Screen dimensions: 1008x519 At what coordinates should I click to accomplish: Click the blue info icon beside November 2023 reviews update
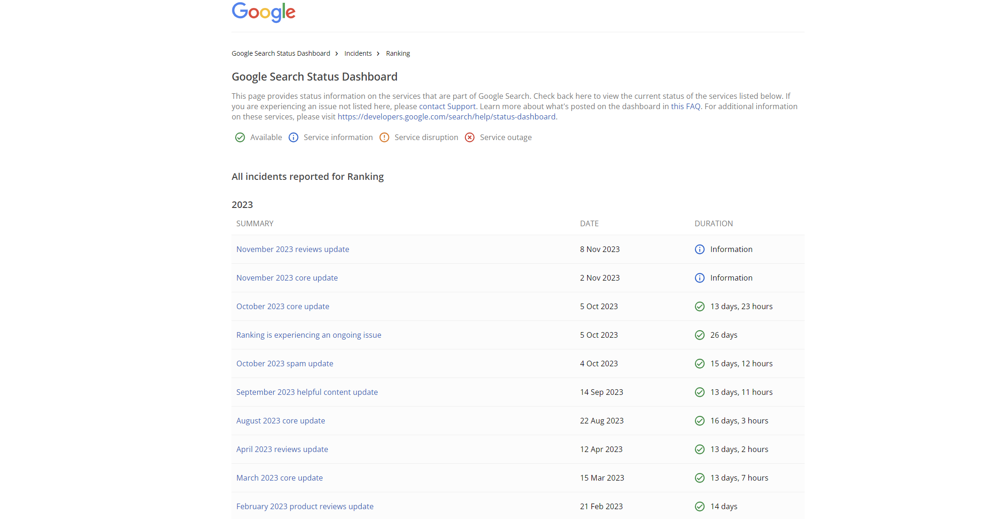pos(699,249)
